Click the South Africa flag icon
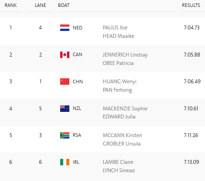Viewport: 205px width, 181px height. [65, 136]
